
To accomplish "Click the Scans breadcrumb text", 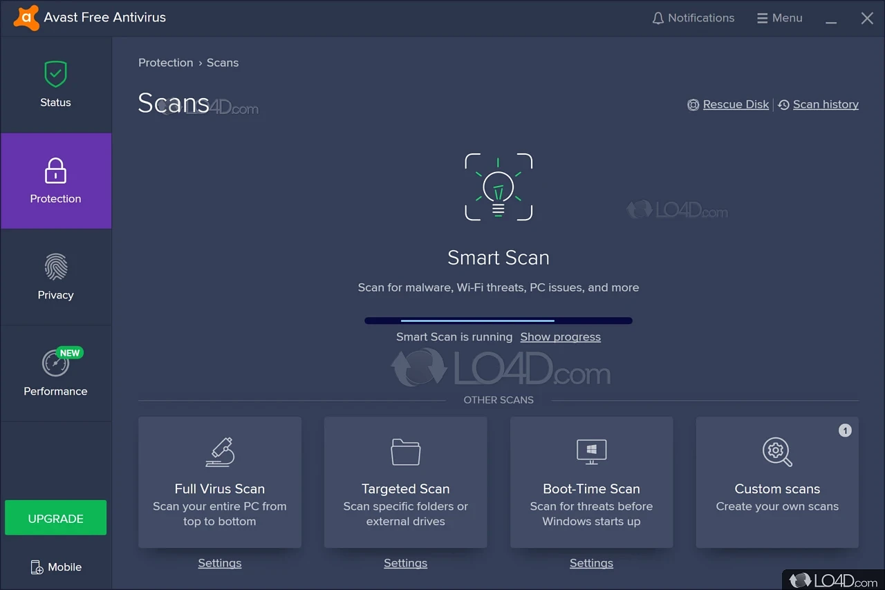I will click(223, 62).
